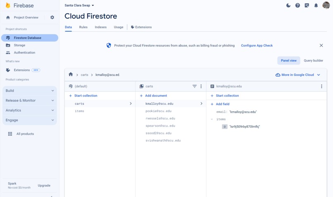
Task: Click the document icon in kmalloy header
Action: coord(212,86)
